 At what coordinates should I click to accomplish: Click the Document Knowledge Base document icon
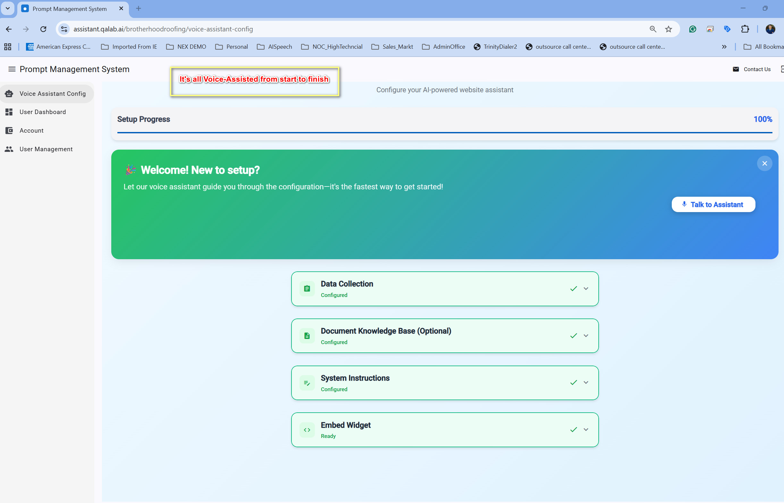[307, 335]
